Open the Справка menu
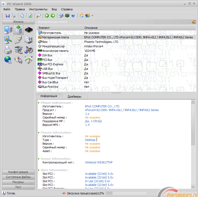 pyautogui.click(x=67, y=9)
